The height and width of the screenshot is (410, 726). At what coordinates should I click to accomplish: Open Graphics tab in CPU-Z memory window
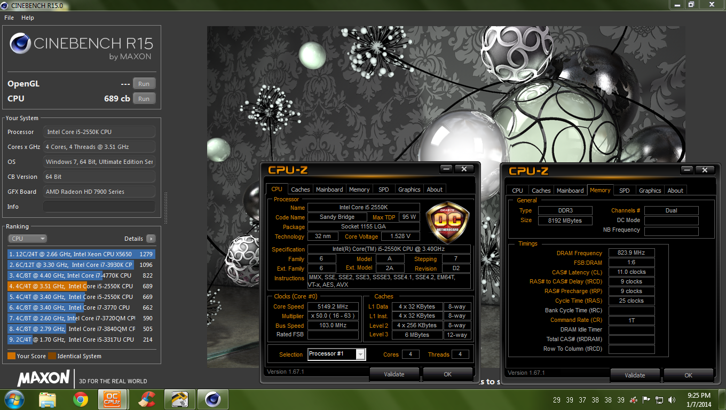pos(650,191)
